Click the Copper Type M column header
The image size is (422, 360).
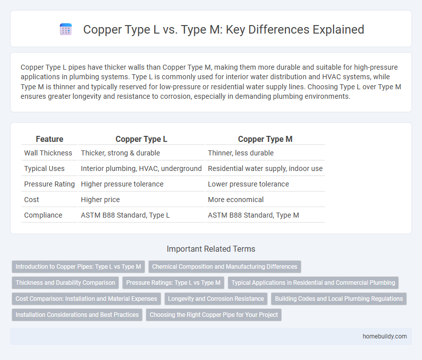[265, 139]
